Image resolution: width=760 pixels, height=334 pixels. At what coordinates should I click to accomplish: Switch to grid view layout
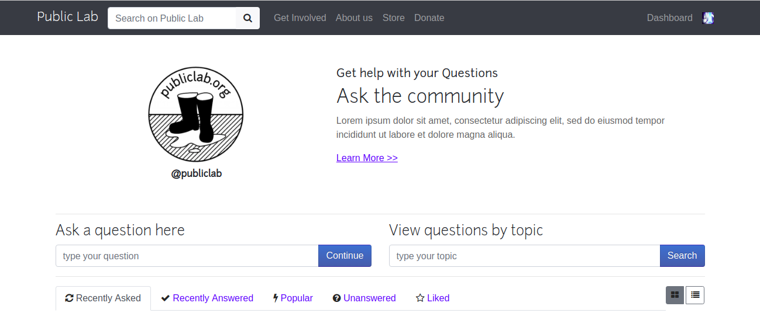click(x=675, y=295)
